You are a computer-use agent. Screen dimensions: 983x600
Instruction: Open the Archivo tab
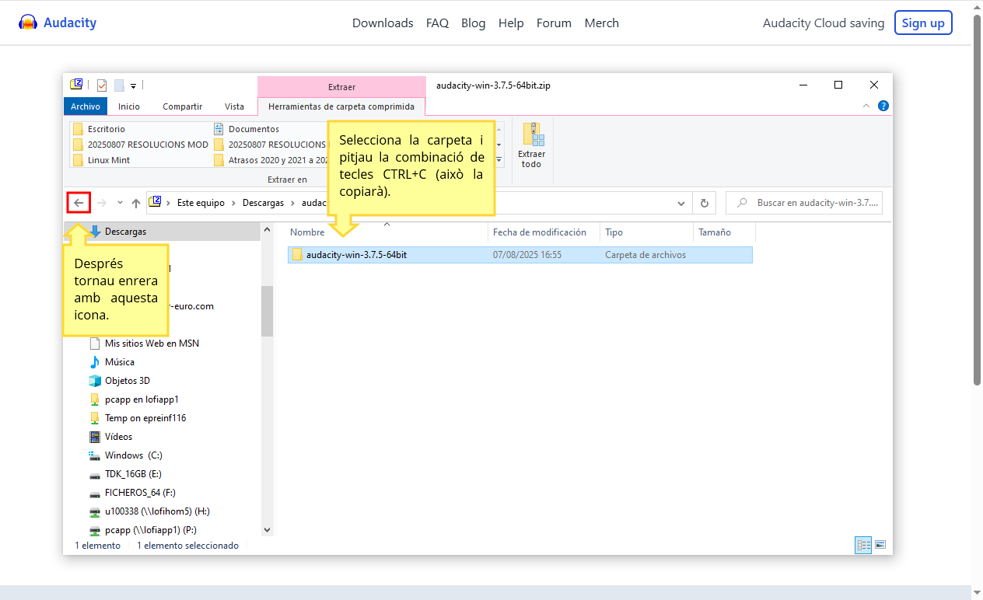click(x=86, y=106)
